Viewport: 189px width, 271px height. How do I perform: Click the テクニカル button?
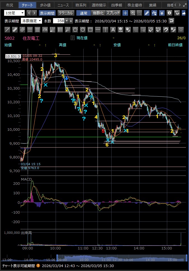(x=66, y=13)
